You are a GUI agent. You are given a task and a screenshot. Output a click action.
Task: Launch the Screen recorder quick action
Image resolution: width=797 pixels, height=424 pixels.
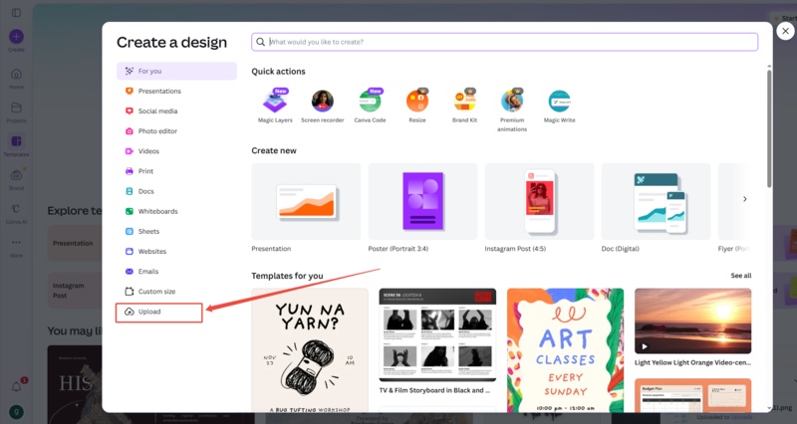tap(323, 102)
